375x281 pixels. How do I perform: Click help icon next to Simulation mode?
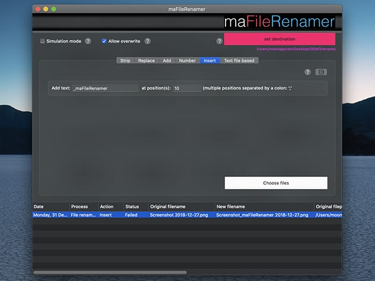pos(88,41)
